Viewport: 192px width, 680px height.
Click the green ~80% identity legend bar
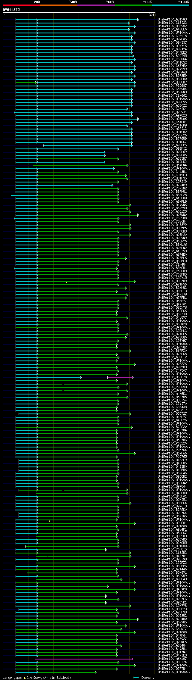(x=133, y=5)
